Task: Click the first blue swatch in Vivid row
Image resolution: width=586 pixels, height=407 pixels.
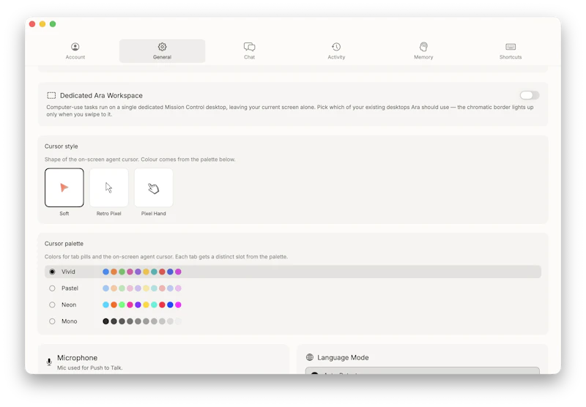Action: point(105,272)
